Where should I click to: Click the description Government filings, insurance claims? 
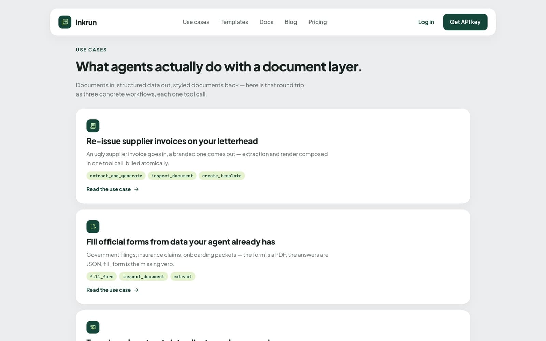[207, 259]
